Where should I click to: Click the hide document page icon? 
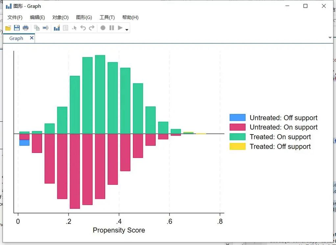(65, 28)
